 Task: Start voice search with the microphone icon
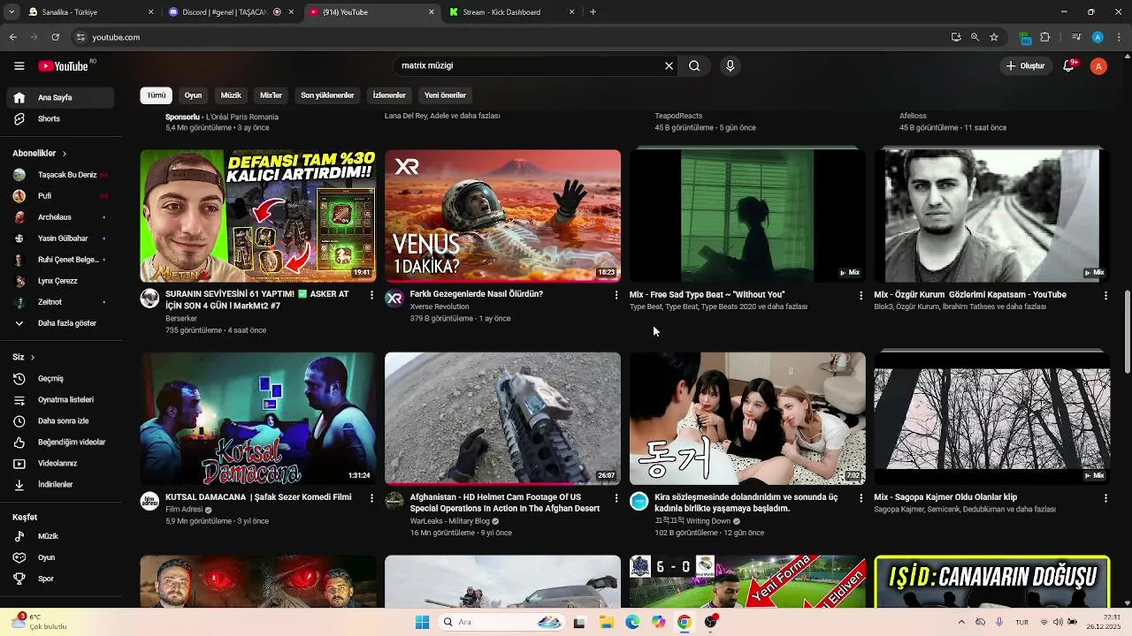point(730,65)
